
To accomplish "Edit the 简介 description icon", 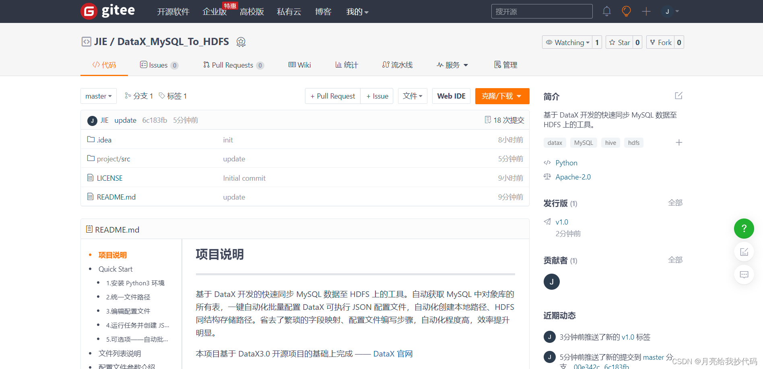I will (678, 96).
